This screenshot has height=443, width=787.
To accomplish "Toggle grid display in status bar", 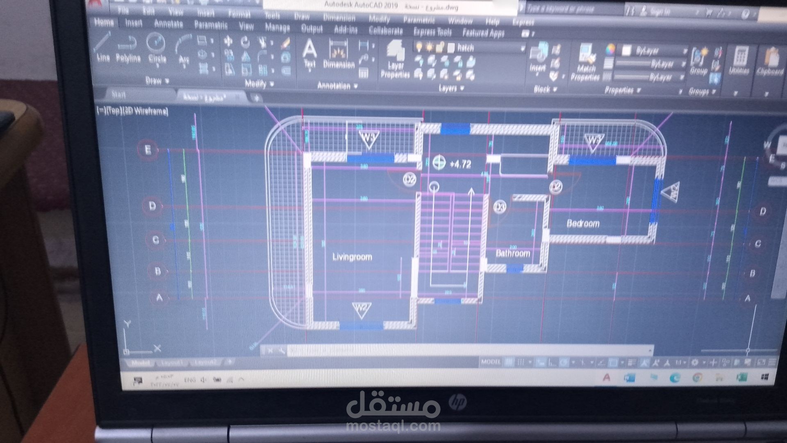I will point(509,362).
